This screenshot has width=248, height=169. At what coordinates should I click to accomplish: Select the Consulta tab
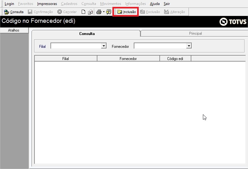pos(87,34)
